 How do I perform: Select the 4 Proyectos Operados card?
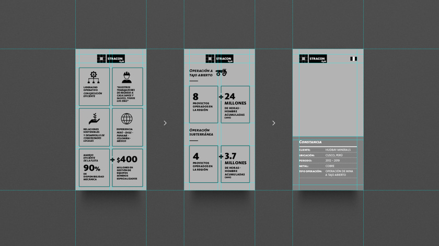203,164
